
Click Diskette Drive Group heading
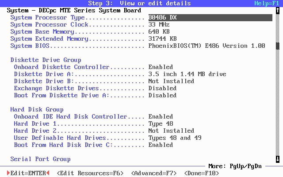(46, 60)
